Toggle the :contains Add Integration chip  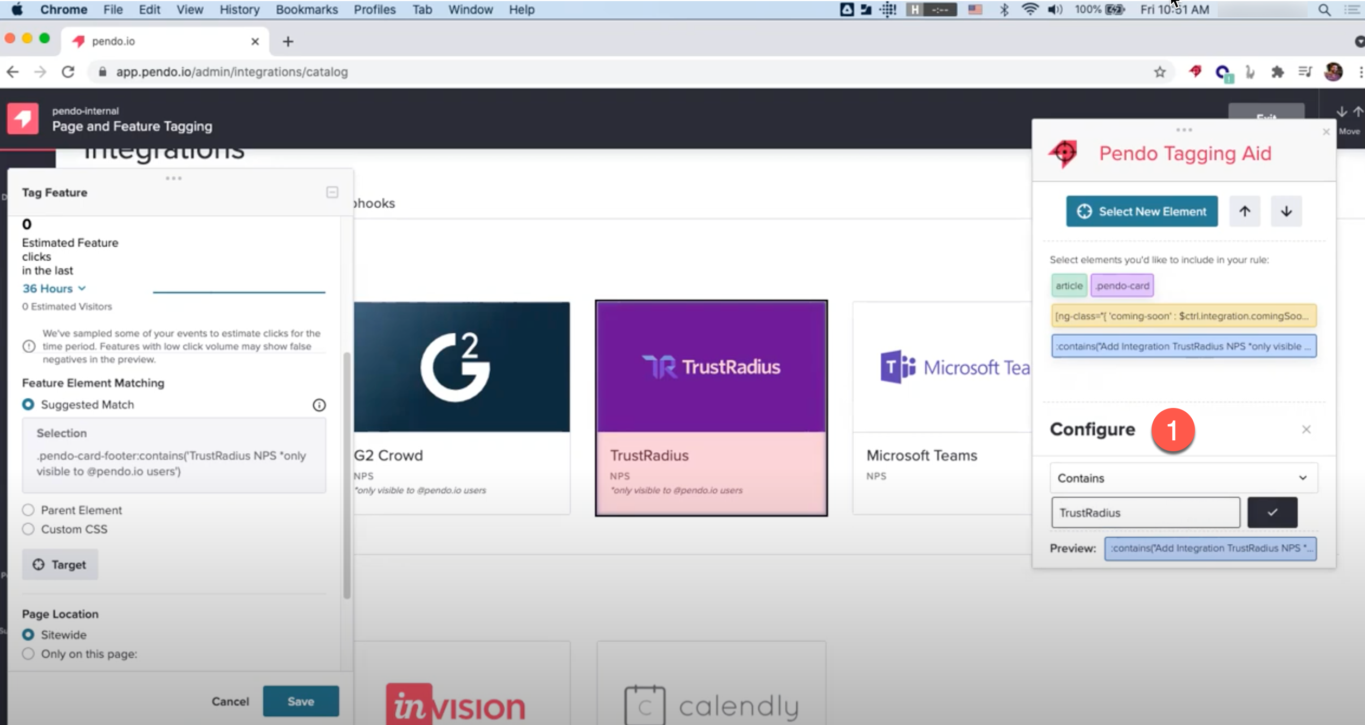click(x=1184, y=346)
